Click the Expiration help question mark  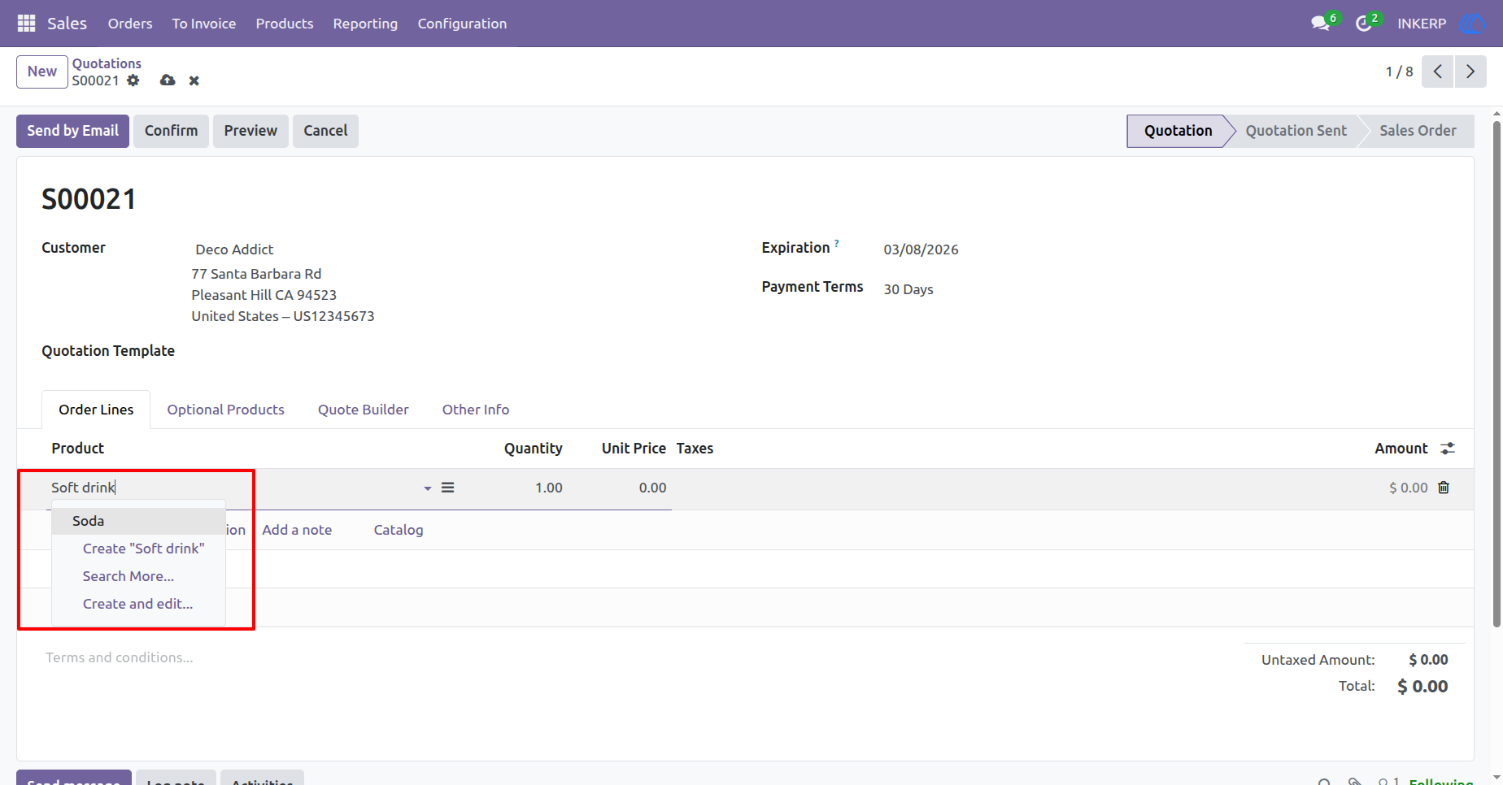[x=837, y=243]
